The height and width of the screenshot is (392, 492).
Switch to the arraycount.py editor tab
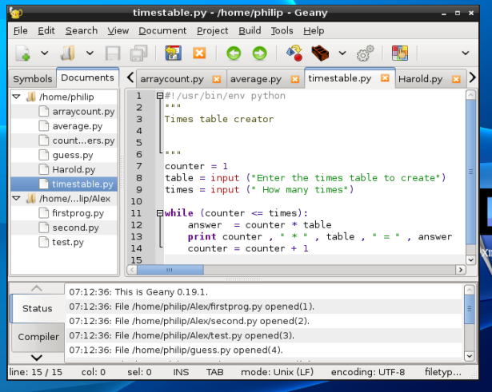tap(172, 79)
